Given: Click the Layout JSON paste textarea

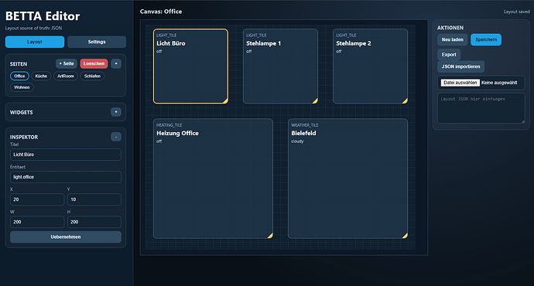Looking at the screenshot, I should pos(481,108).
